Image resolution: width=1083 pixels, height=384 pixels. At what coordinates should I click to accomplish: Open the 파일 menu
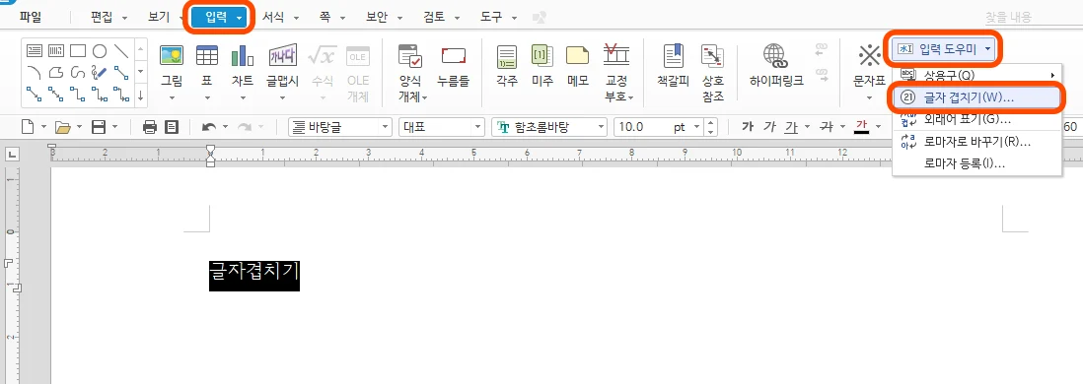click(32, 18)
